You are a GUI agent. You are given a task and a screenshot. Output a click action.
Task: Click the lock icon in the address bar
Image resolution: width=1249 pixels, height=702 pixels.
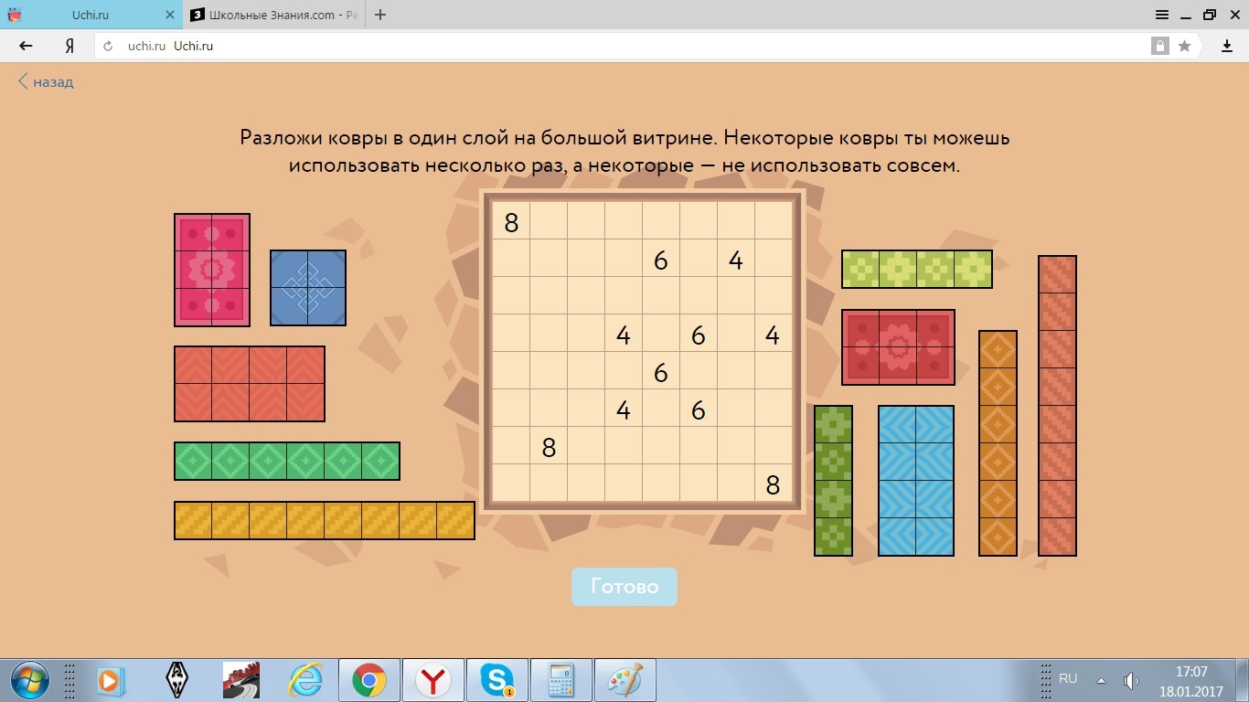click(x=1159, y=46)
